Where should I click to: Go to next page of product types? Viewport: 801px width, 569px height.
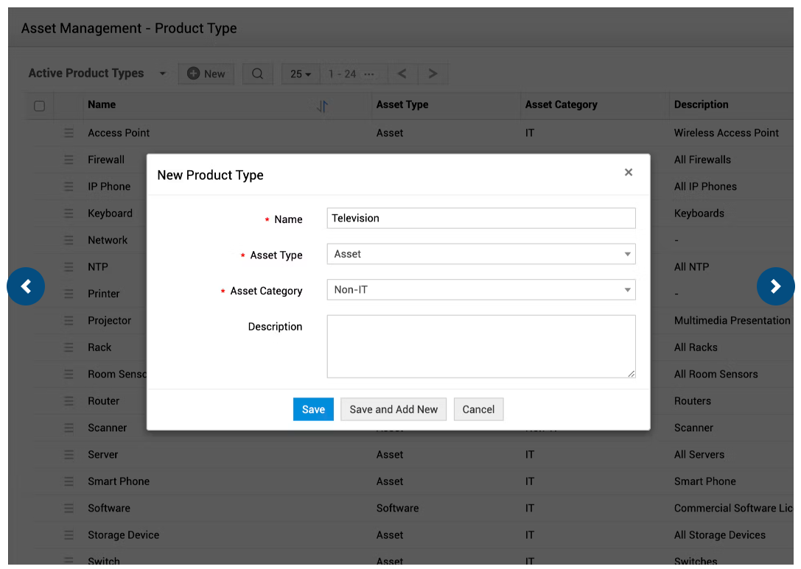tap(433, 74)
